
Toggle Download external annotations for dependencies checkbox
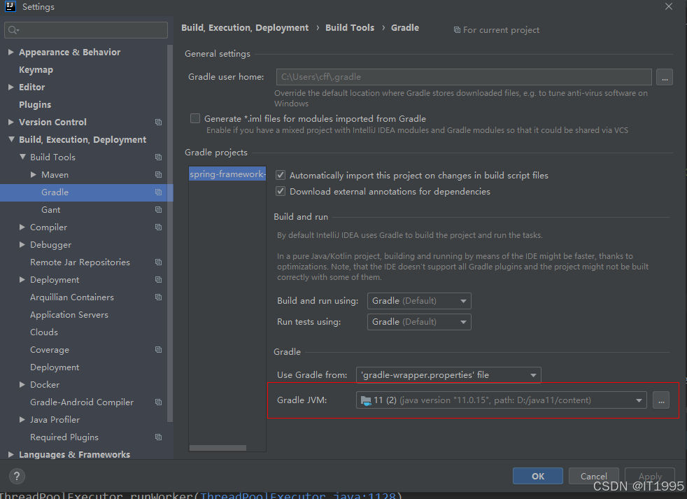click(281, 192)
